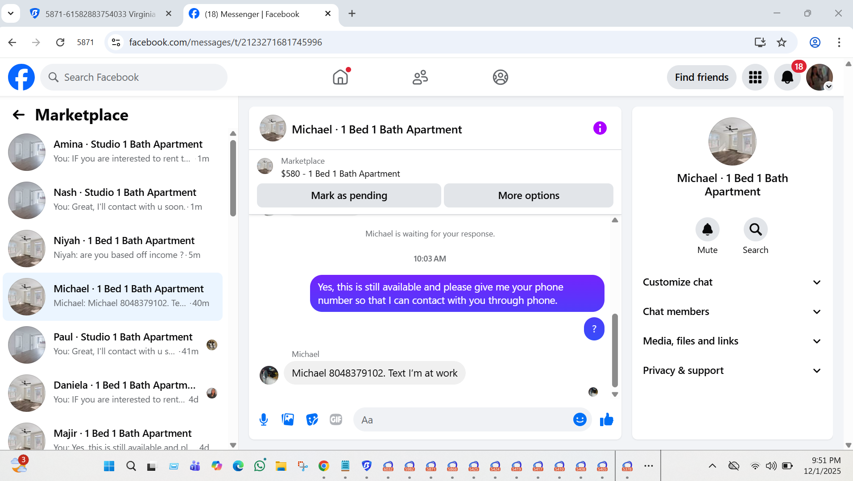Open the apps grid menu icon

pos(755,77)
